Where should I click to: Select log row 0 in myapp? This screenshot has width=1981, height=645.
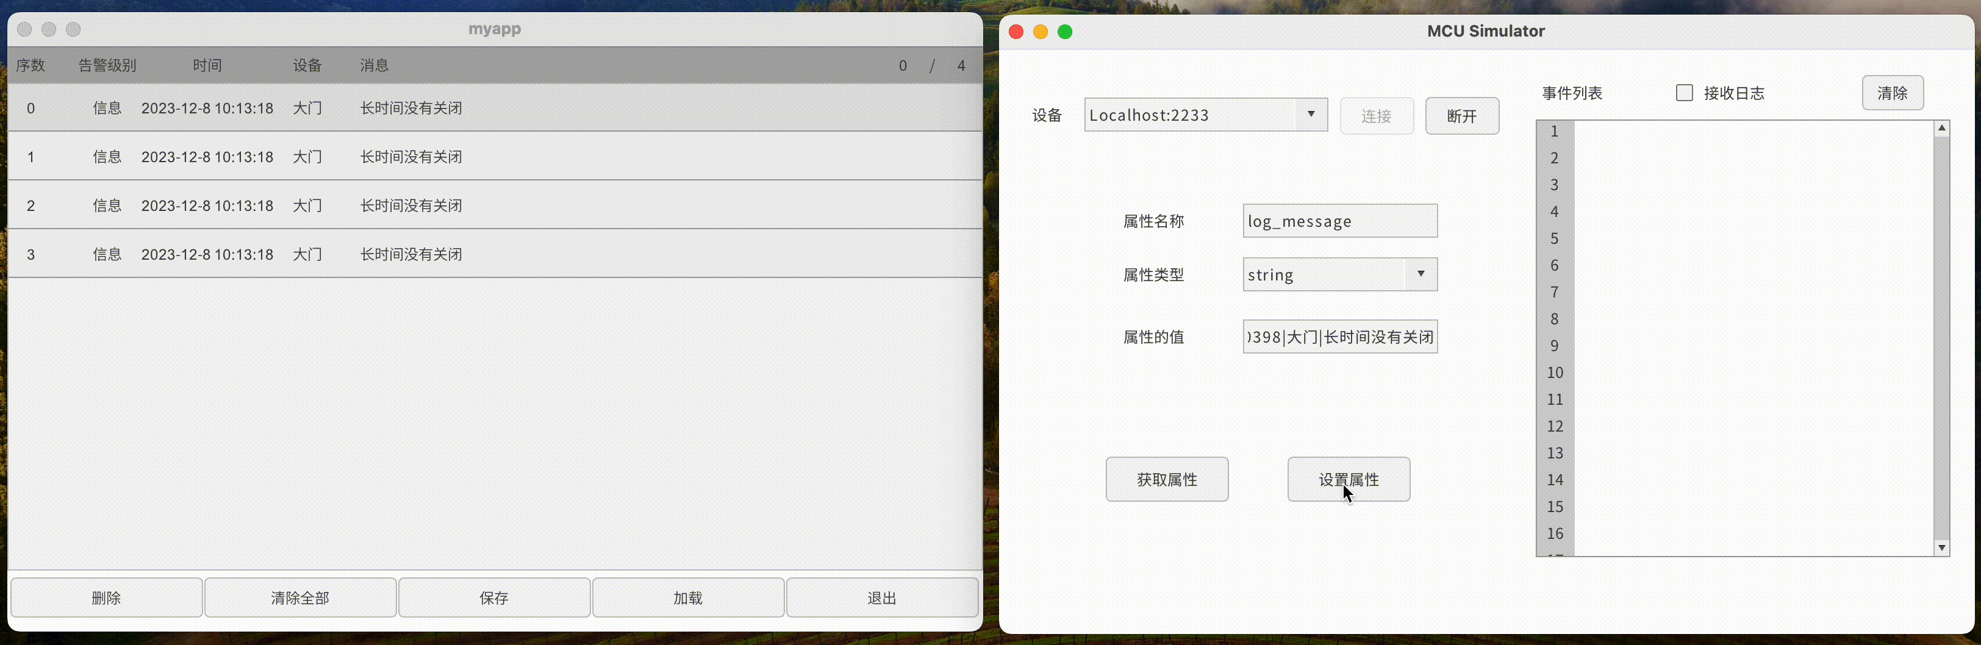[x=495, y=108]
